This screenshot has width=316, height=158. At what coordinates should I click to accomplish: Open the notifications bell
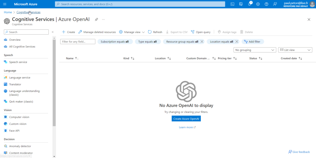249,4
